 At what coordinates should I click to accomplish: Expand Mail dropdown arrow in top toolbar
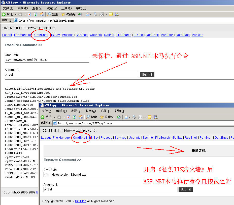(x=91, y=14)
